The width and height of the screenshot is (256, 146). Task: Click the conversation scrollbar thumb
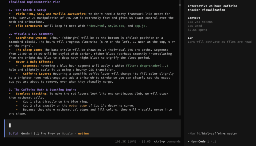[x=180, y=5]
